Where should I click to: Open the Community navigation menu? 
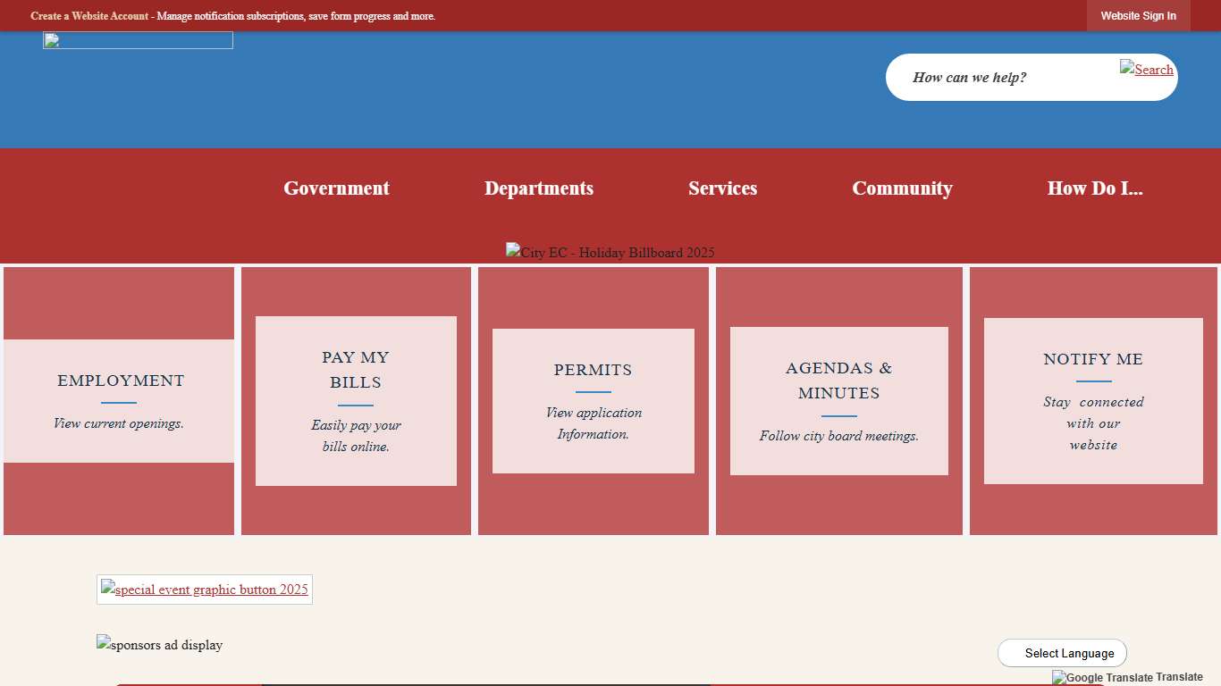click(x=902, y=188)
